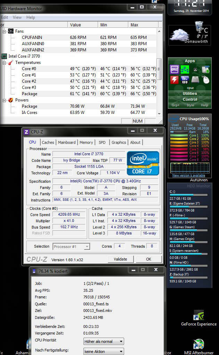Screen dimensions: 219x355
Task: Open the View menu in Hardware Monitor
Action: click(17, 17)
